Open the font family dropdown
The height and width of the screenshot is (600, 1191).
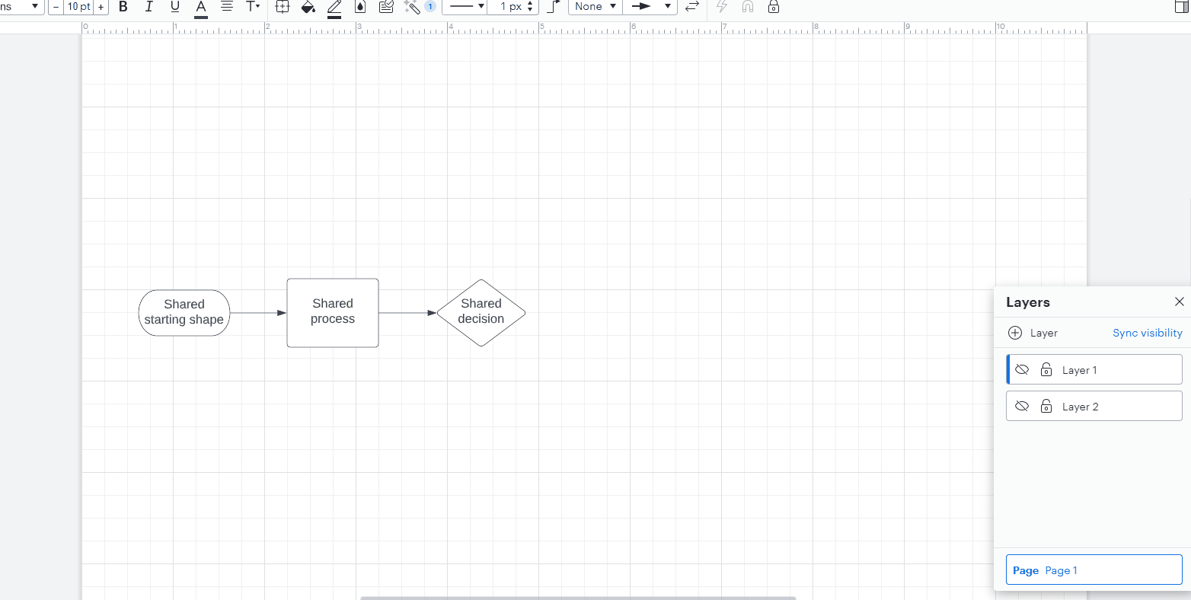(21, 6)
